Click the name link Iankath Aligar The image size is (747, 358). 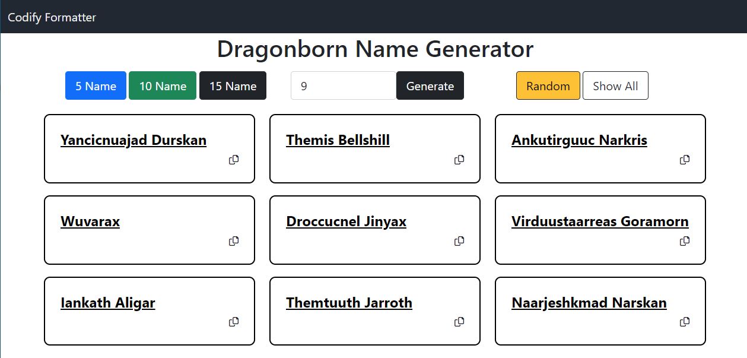tap(107, 303)
